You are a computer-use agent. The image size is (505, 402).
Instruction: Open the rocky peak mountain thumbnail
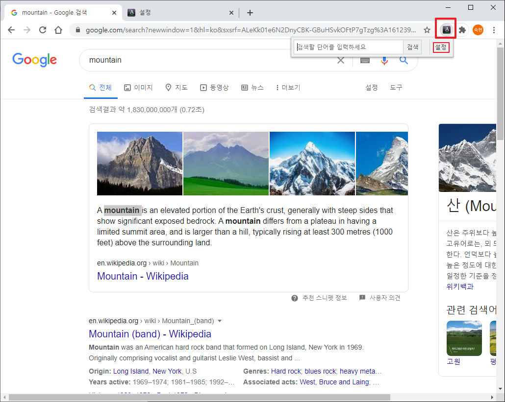tap(139, 164)
